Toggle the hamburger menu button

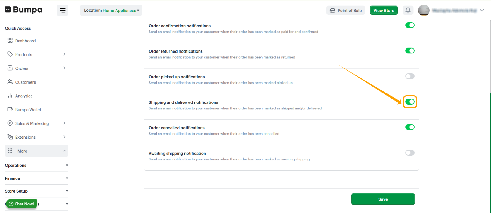click(x=63, y=11)
